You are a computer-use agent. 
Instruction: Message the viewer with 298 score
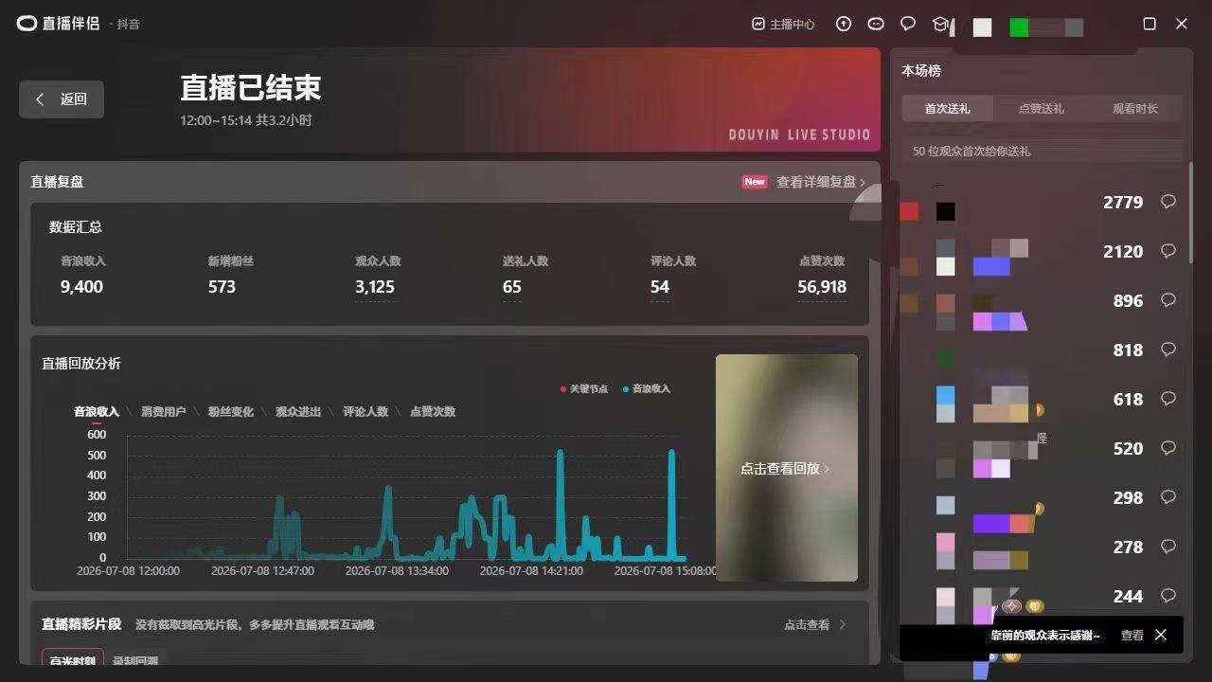tap(1168, 497)
